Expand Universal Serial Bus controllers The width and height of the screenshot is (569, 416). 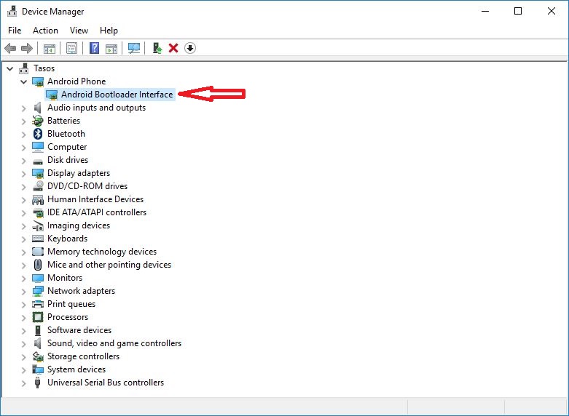point(23,383)
